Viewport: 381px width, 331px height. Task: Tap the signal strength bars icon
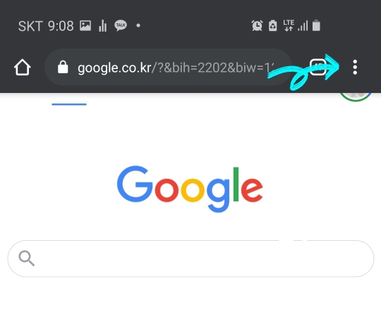[303, 25]
